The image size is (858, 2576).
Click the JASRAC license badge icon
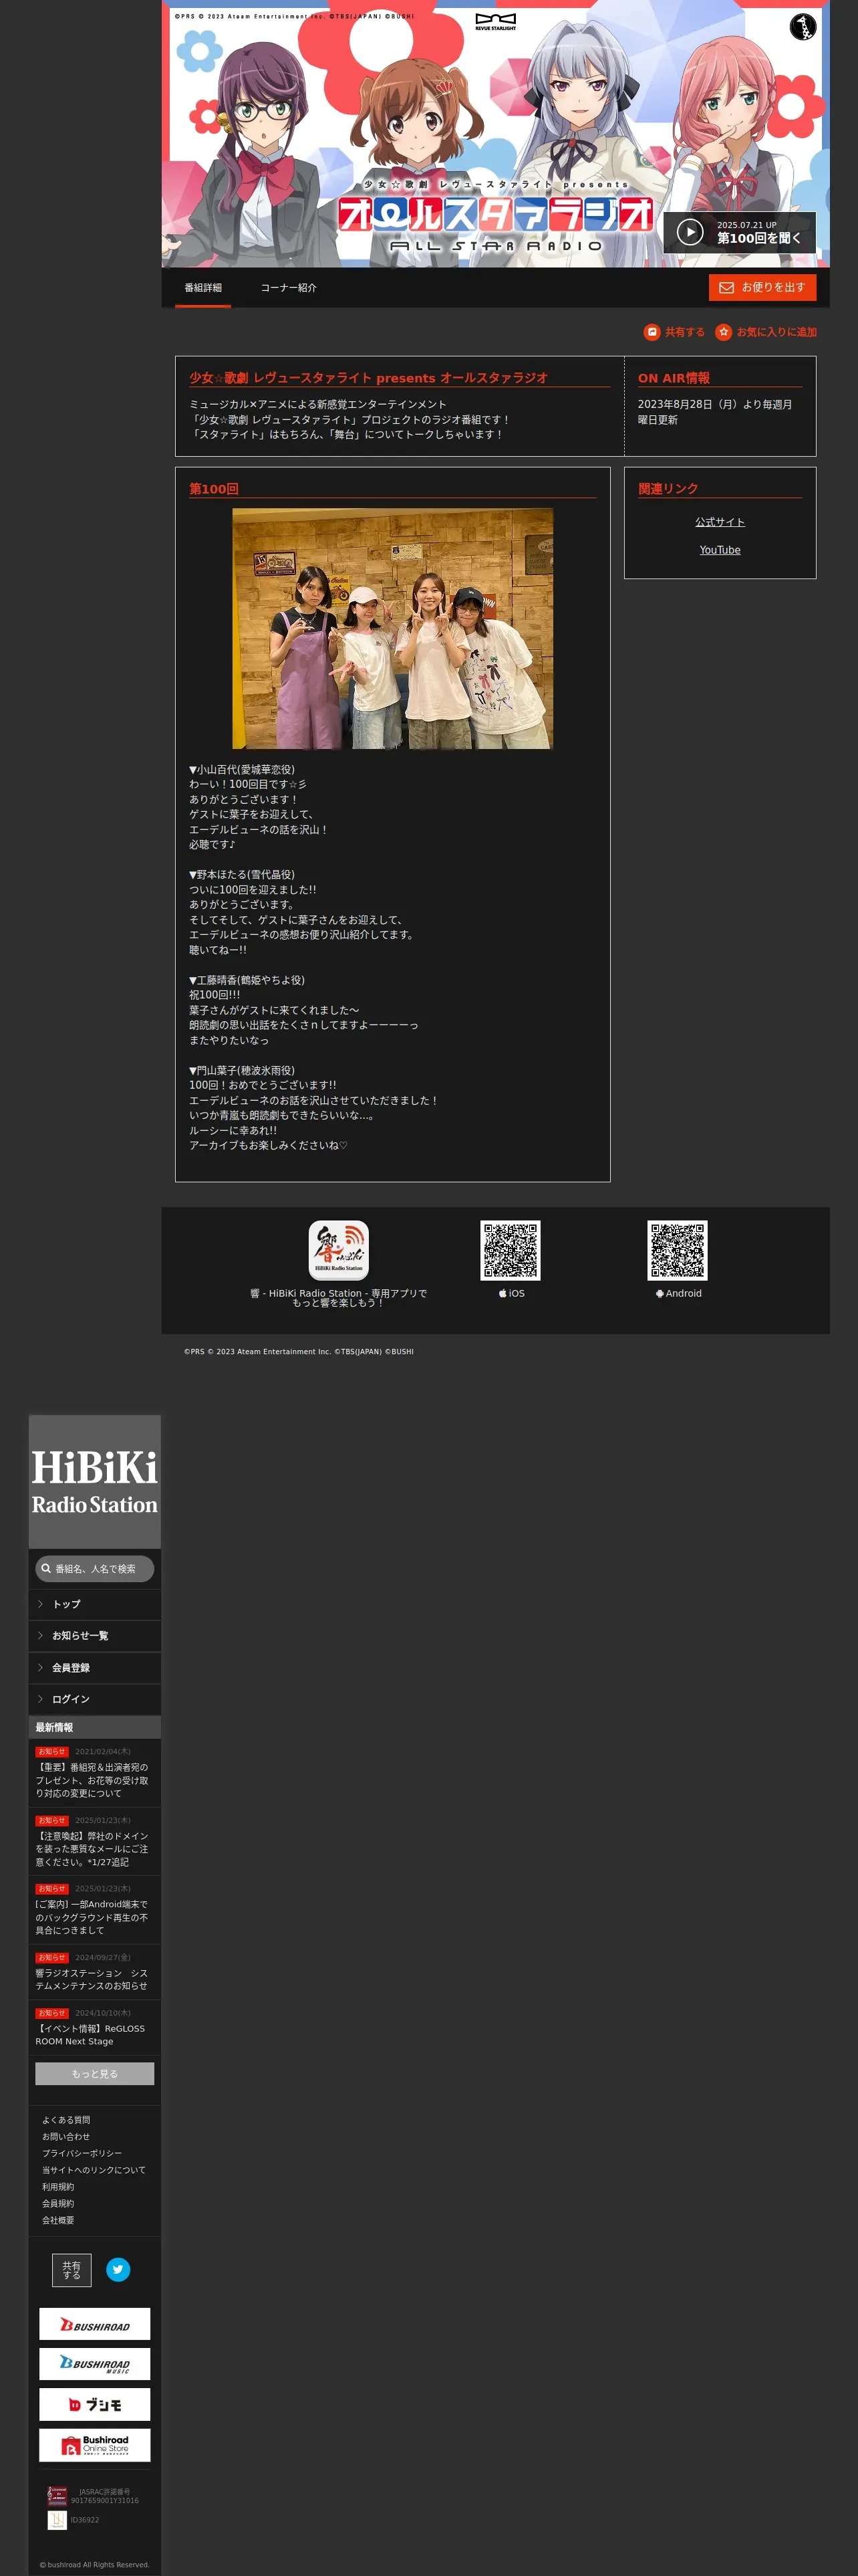57,2496
